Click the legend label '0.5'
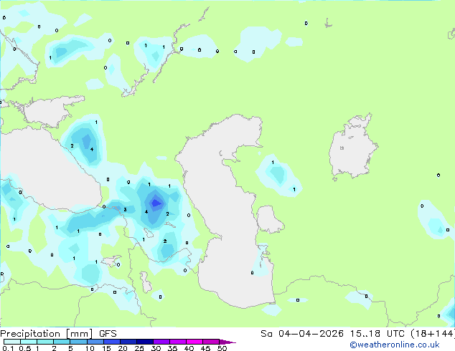455x351 pixels. click(25, 348)
